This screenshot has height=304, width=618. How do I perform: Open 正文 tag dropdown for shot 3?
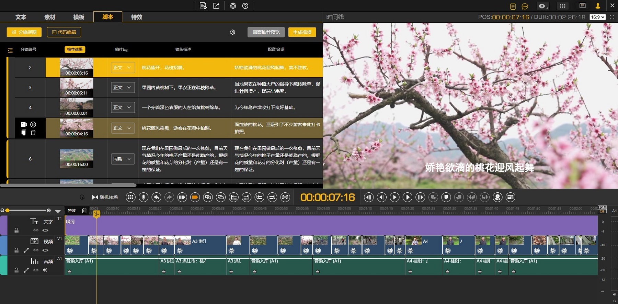(x=123, y=88)
